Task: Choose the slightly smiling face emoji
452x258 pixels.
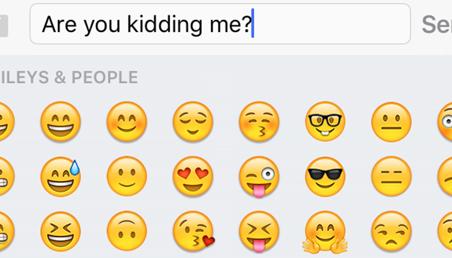Action: (x=127, y=177)
